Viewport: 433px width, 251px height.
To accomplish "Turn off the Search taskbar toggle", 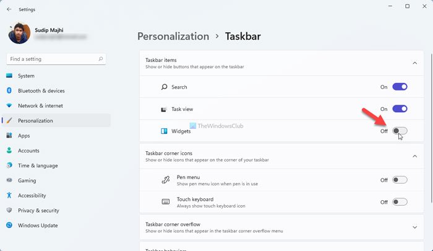I will (x=400, y=87).
